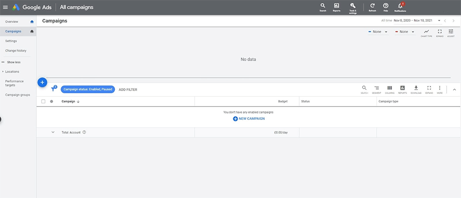461x198 pixels.
Task: Open the Help question mark icon
Action: 386,6
